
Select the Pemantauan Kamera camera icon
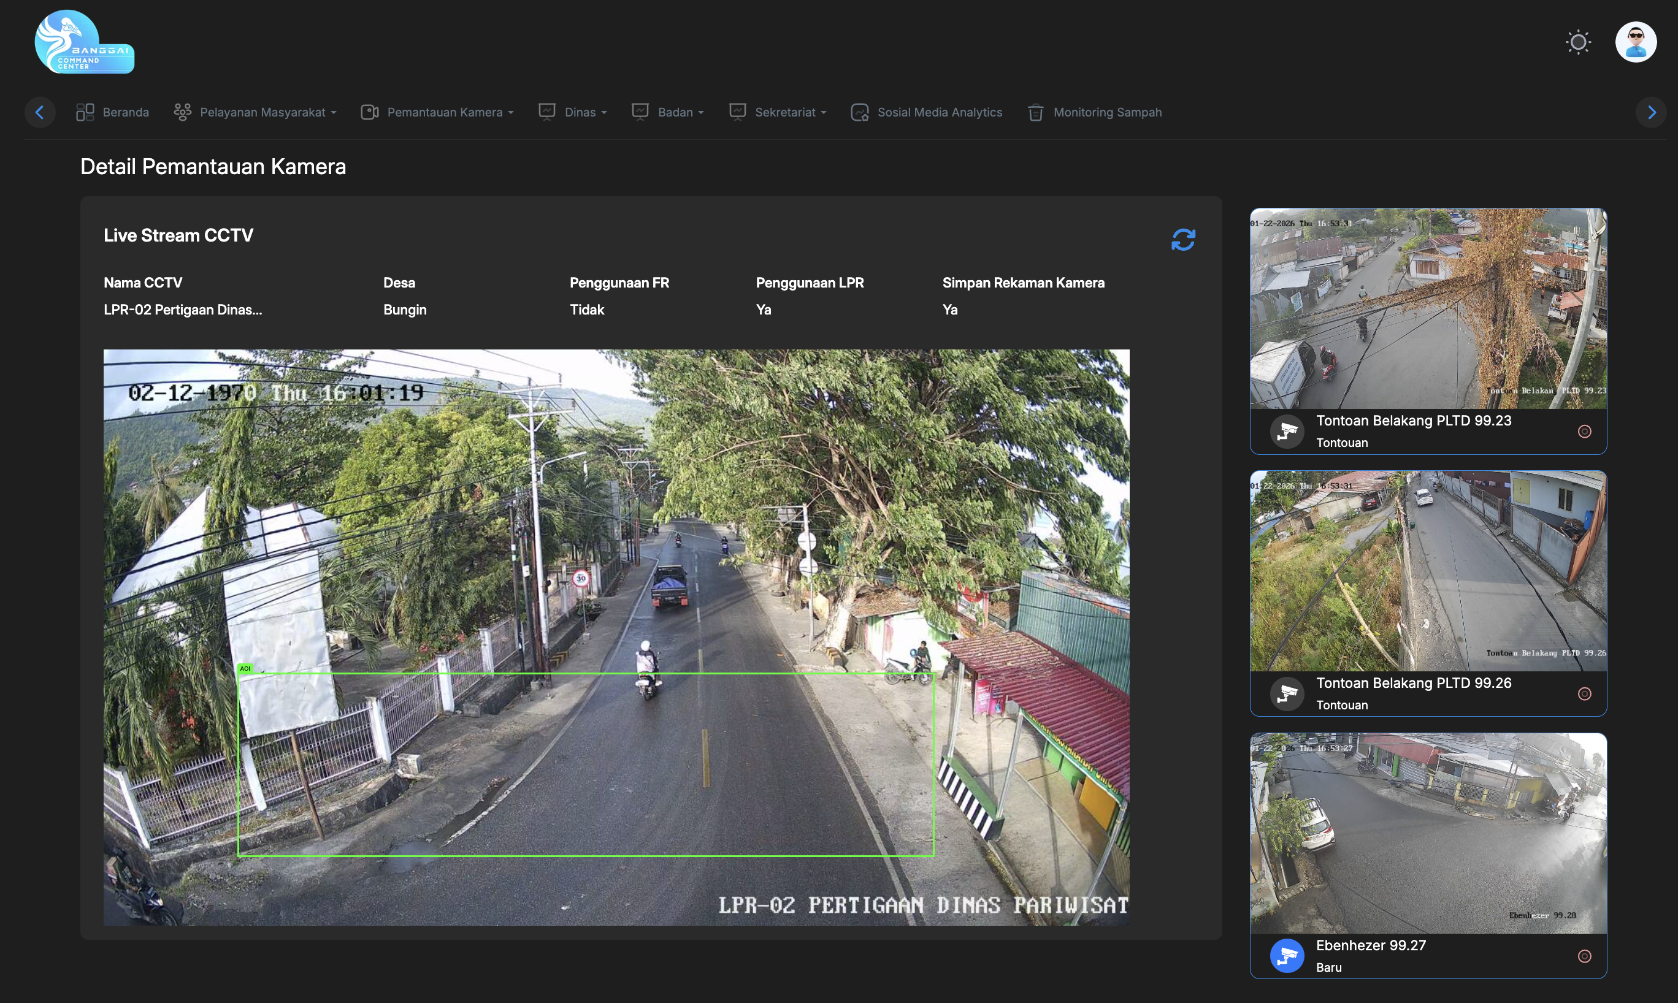click(370, 112)
